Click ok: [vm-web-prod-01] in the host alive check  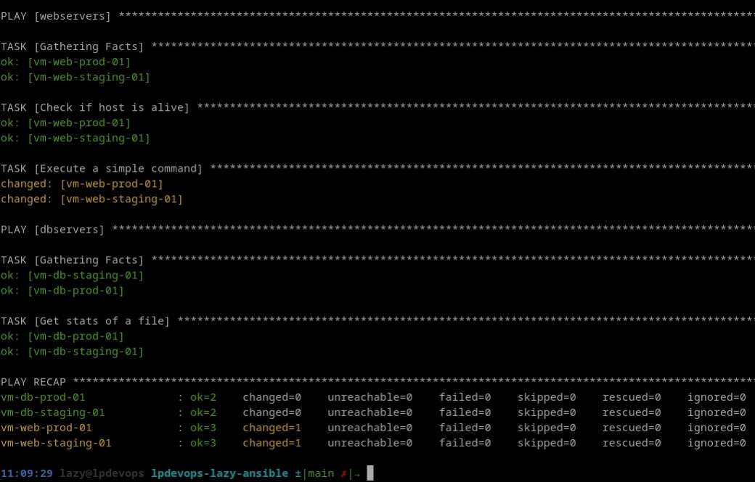65,123
